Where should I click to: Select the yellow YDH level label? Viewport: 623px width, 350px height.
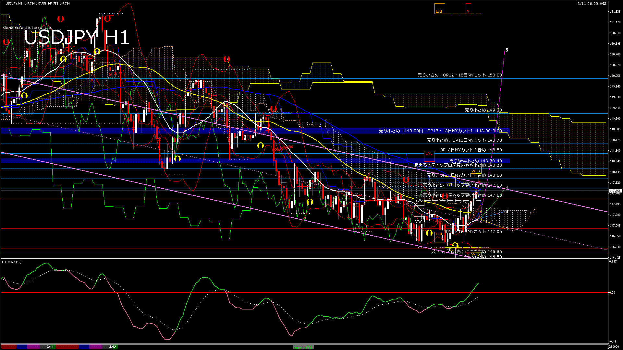coord(450,184)
